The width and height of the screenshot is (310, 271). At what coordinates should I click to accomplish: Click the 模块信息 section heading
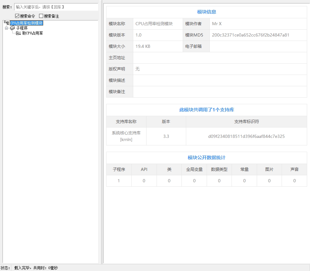tap(206, 12)
